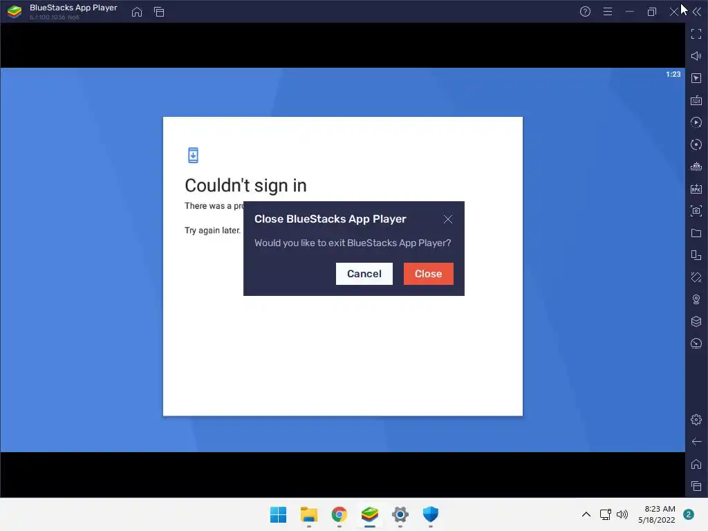
Task: Click the "Try again later." text
Action: 213,230
